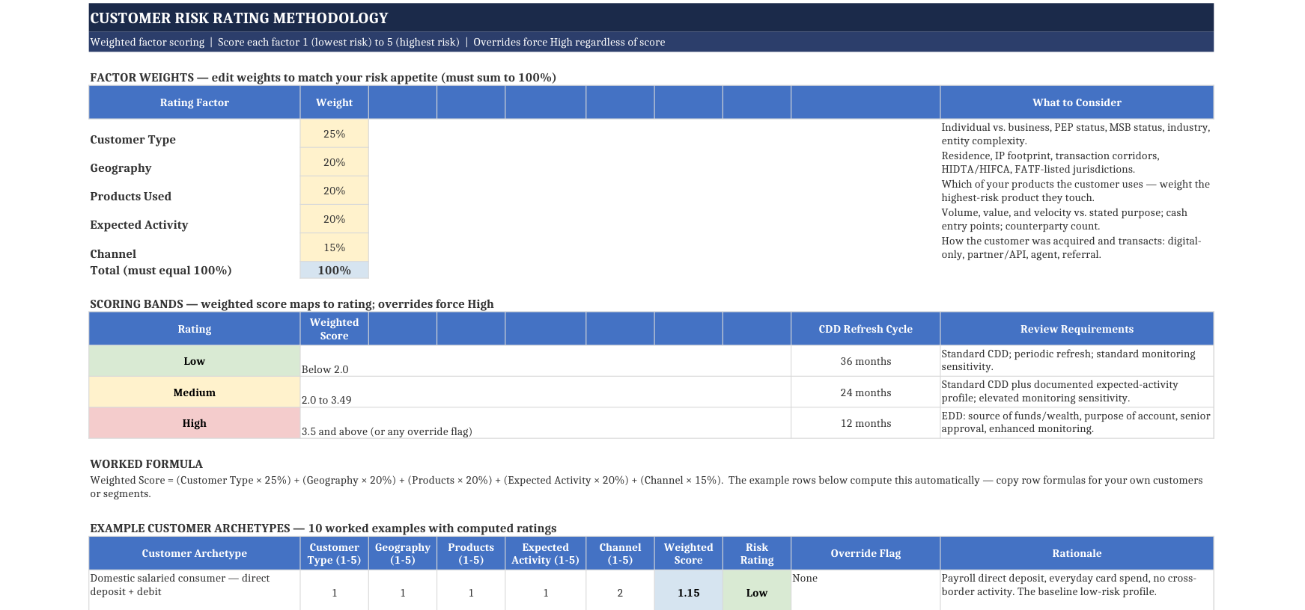Select the 'FACTOR WEIGHTS' section heading

tap(323, 78)
